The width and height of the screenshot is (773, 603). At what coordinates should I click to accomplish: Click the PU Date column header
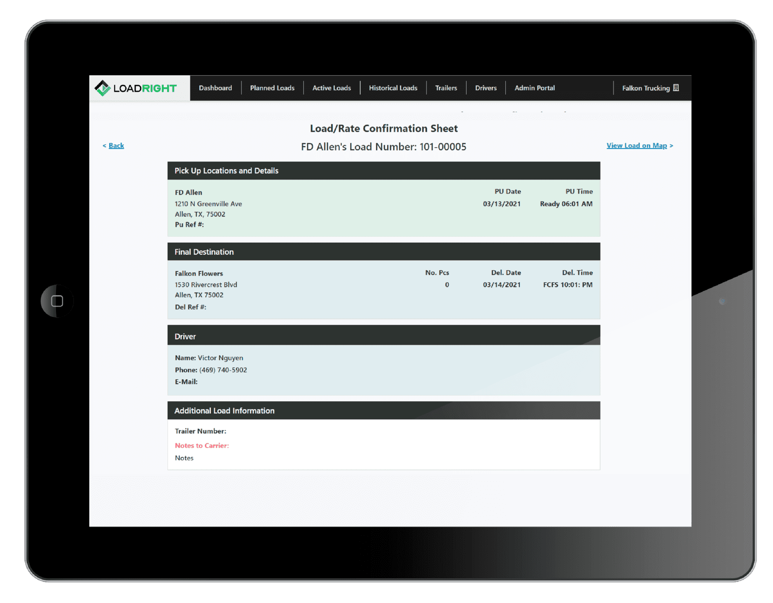(507, 192)
